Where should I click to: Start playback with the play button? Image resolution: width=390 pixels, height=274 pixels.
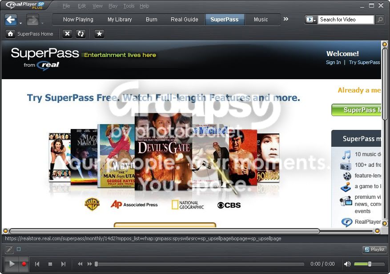tap(12, 264)
